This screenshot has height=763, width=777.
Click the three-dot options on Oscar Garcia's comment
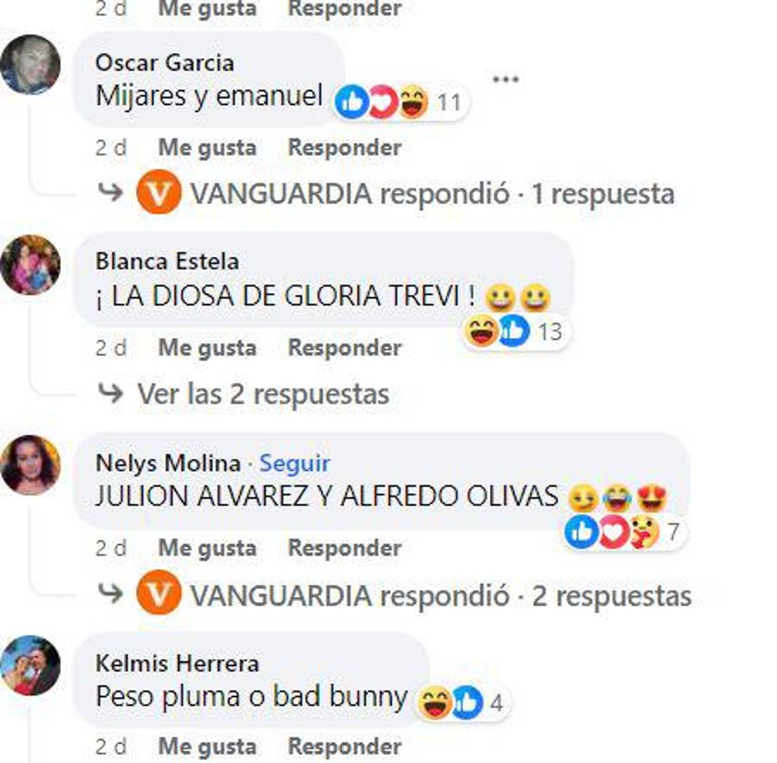pyautogui.click(x=506, y=79)
